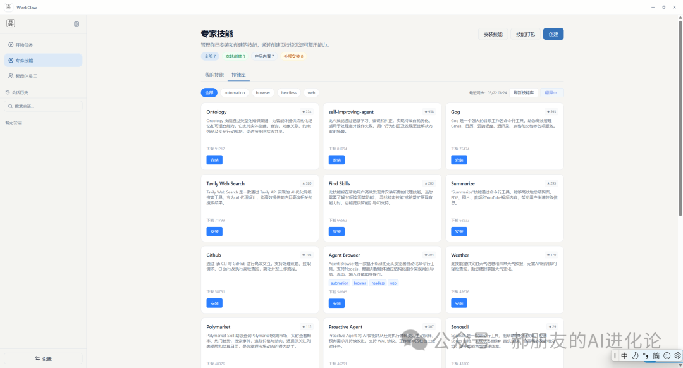The width and height of the screenshot is (683, 368).
Task: Collapse the sidebar using the panel icon
Action: tap(77, 24)
